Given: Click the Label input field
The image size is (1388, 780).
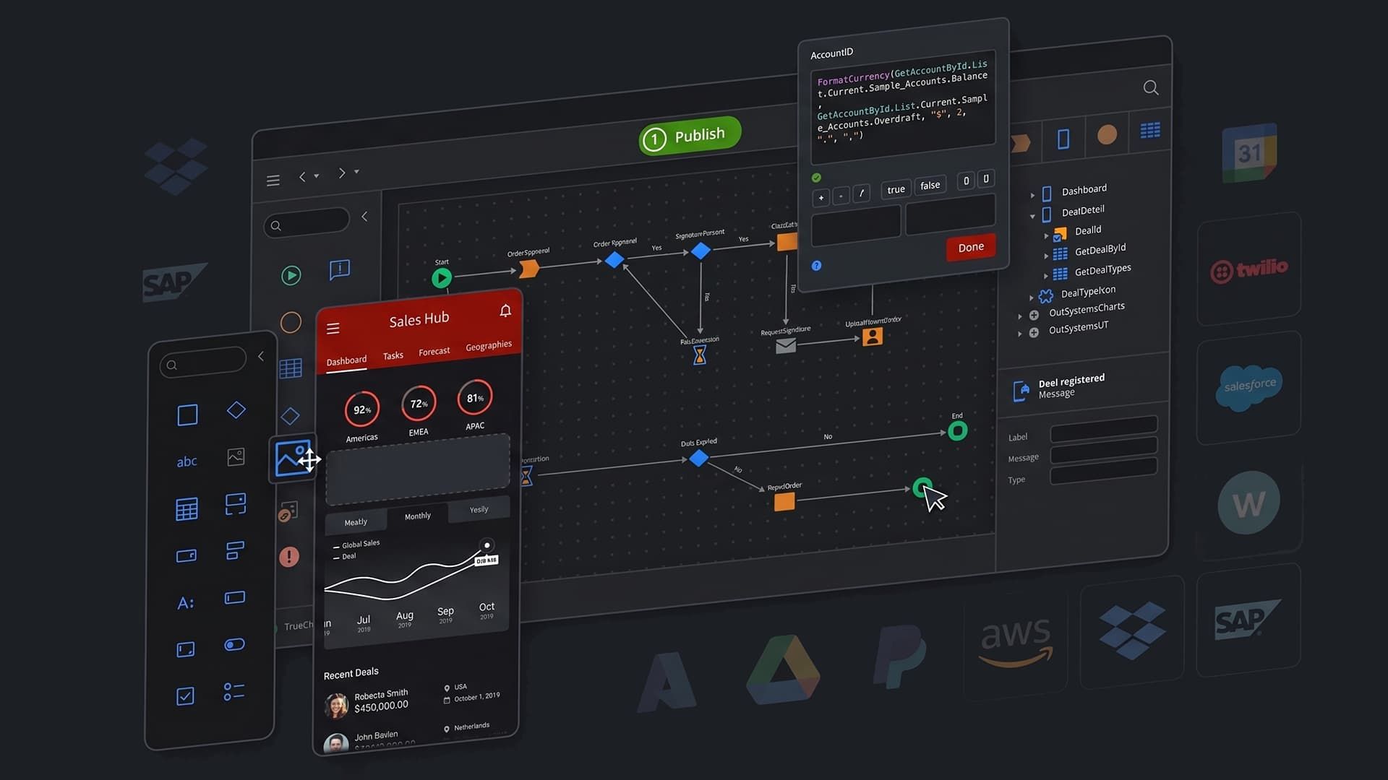Looking at the screenshot, I should point(1103,430).
